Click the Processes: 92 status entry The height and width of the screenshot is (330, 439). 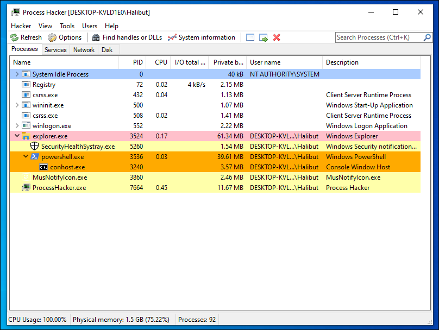[197, 320]
